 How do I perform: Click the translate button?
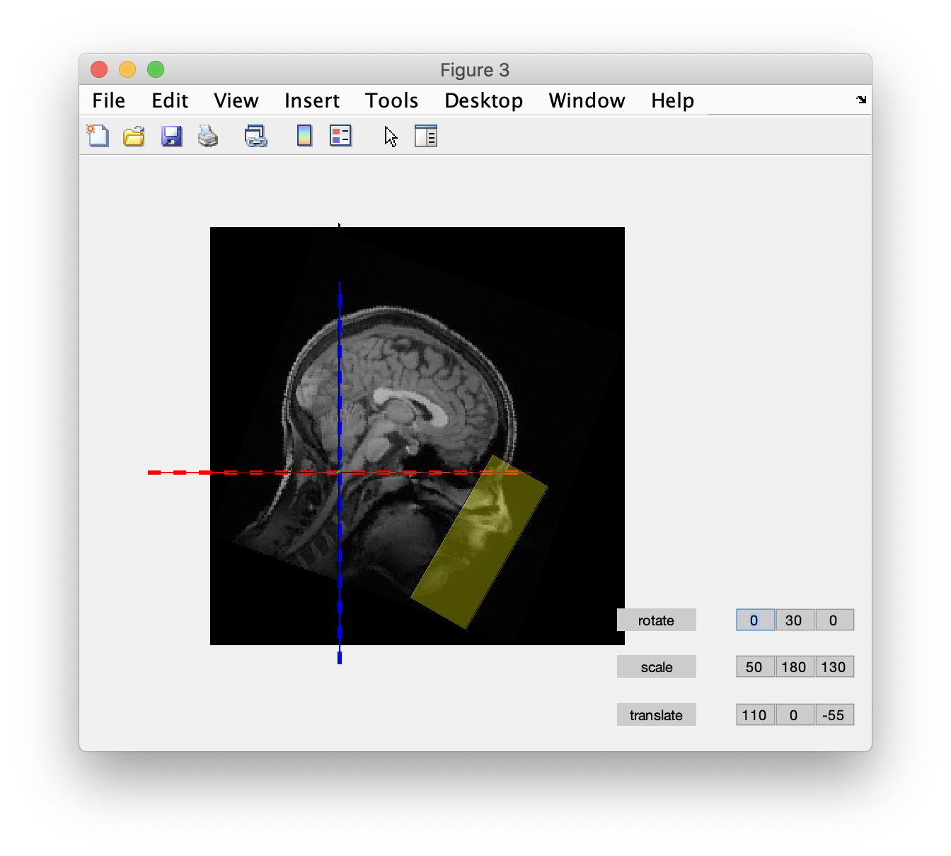click(x=657, y=715)
